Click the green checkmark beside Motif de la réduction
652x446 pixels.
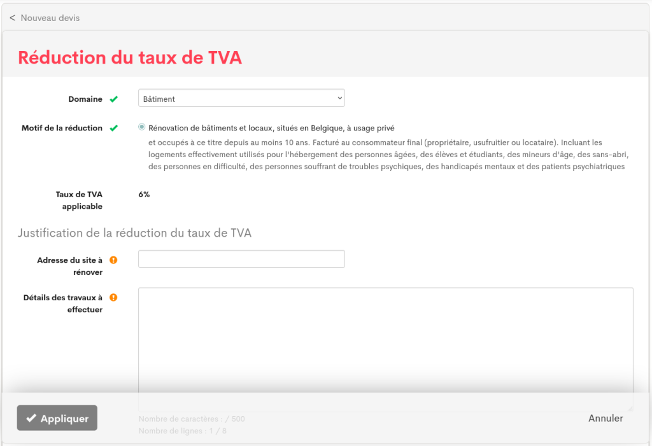click(x=113, y=128)
